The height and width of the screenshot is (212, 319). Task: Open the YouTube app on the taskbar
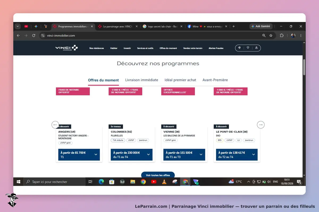pos(154,182)
